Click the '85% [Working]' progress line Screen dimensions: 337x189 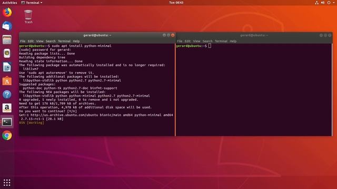coord(32,123)
